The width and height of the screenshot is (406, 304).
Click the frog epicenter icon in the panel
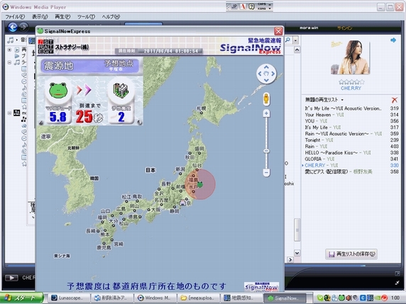click(x=58, y=90)
